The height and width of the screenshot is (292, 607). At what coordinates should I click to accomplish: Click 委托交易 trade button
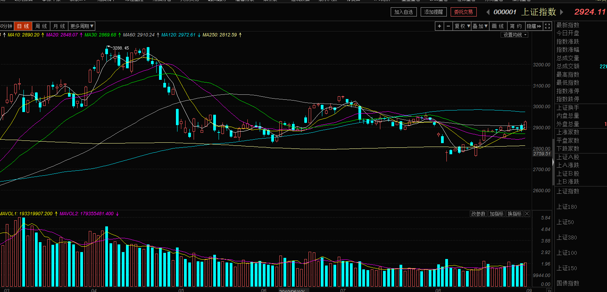(464, 12)
